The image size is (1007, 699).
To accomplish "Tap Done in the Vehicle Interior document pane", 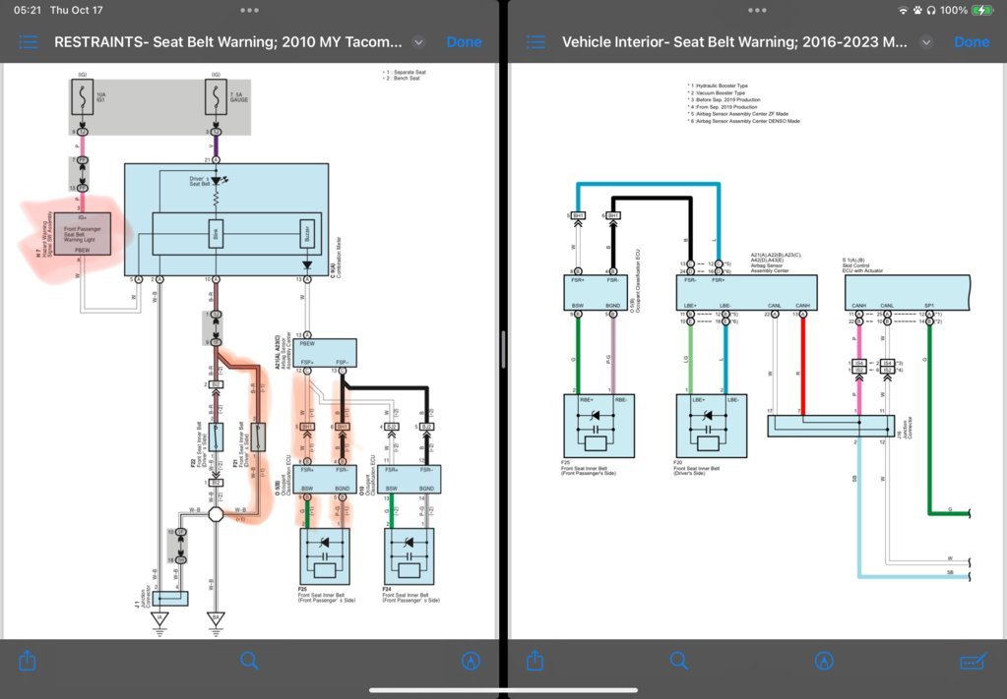I will point(972,42).
